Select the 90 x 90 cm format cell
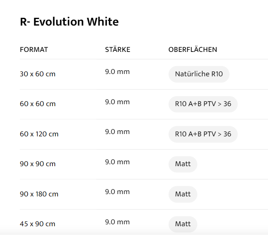Viewport: 268px width, 239px height. coord(37,164)
